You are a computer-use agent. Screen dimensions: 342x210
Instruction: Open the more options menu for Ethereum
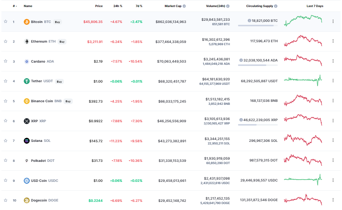pos(333,41)
